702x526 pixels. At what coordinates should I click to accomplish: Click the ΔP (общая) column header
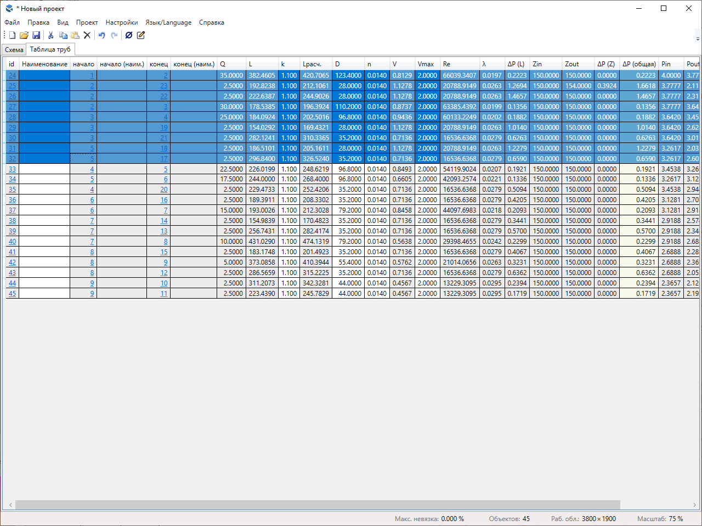pos(639,64)
